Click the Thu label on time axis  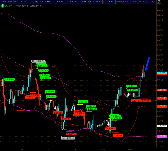(x=22, y=150)
